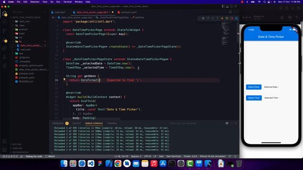The image size is (303, 170).
Task: Open the Manage gear in the activity bar
Action: click(x=4, y=150)
